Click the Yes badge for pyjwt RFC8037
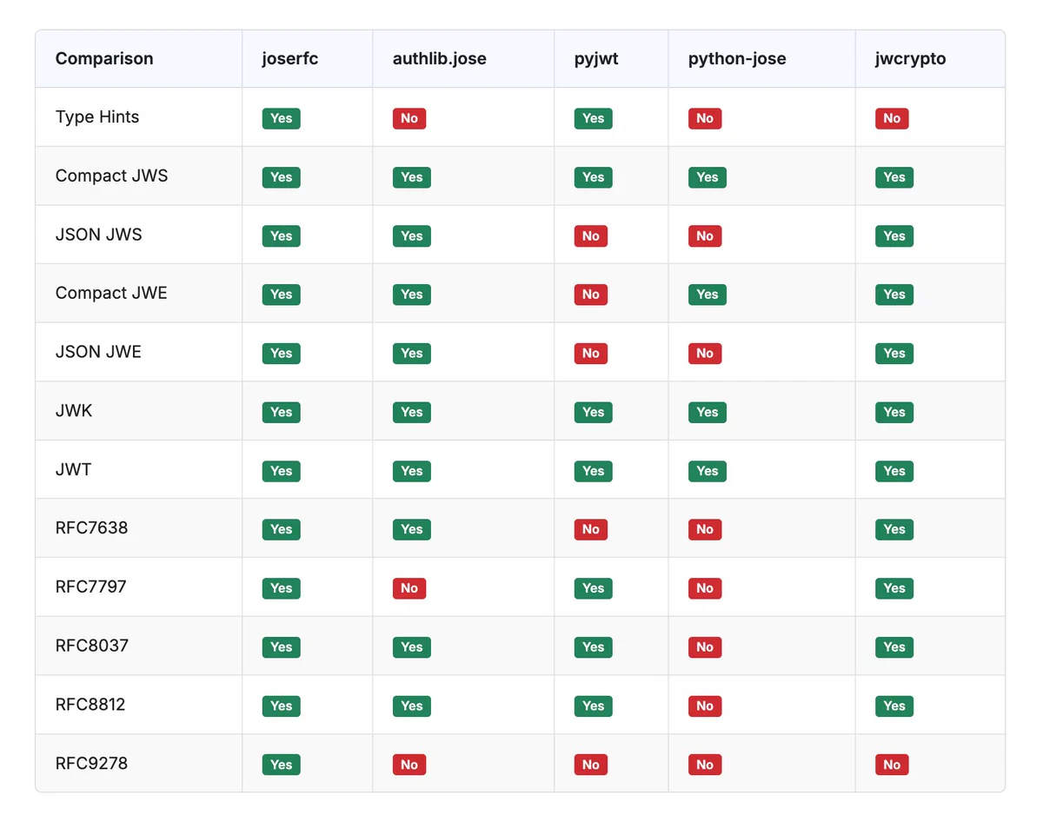Viewport: 1043px width, 822px height. [x=594, y=647]
